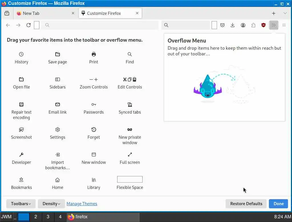
Task: Click the Library books icon
Action: tap(94, 180)
